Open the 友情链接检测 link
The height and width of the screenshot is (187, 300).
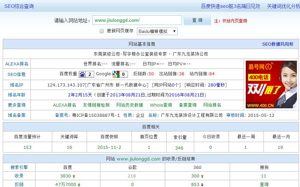tap(96, 105)
